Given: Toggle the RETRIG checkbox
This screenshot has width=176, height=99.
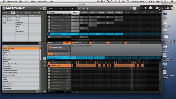Looking at the screenshot, I should coord(69,15).
